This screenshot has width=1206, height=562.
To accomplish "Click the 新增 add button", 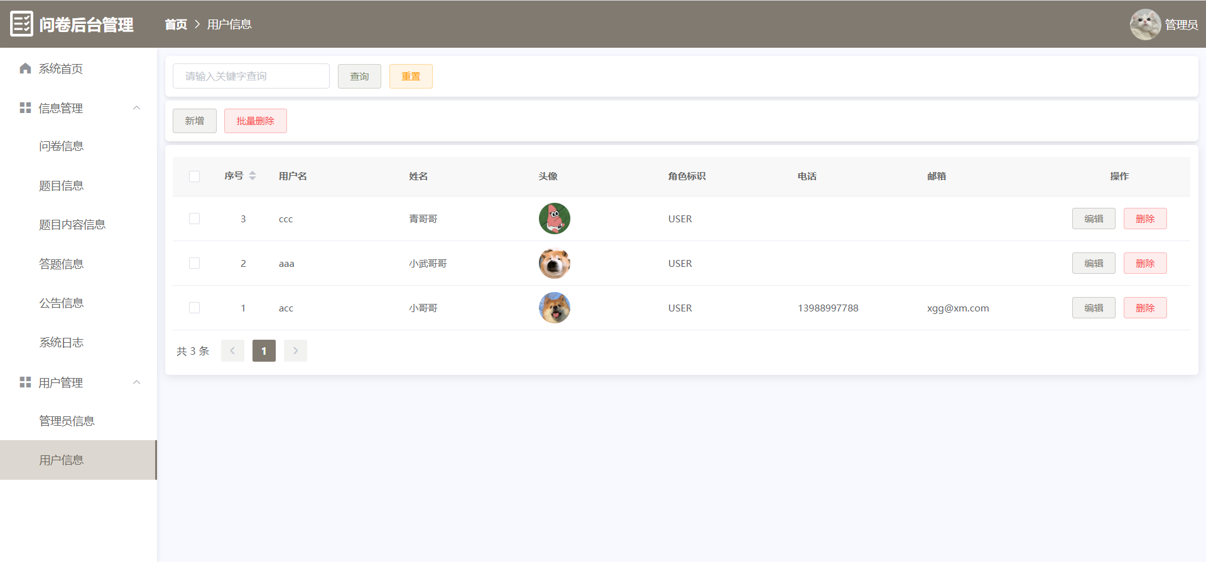I will 195,121.
